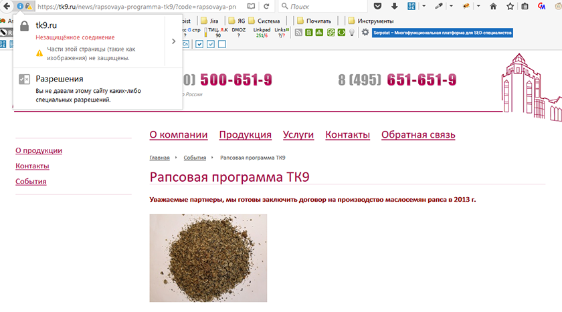
Task: Click the gray lock icon in popup
Action: click(x=24, y=26)
